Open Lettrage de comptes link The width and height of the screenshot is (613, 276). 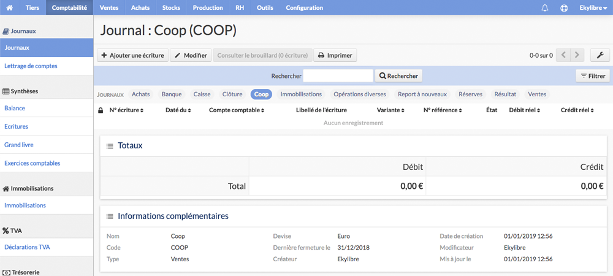[47, 66]
